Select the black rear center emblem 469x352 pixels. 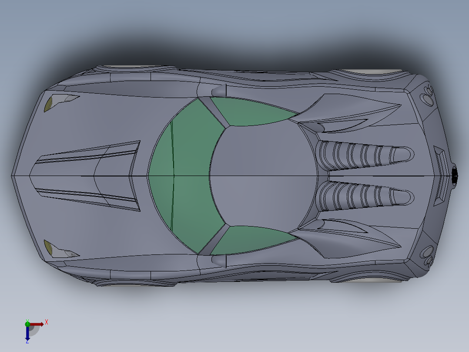(454, 176)
